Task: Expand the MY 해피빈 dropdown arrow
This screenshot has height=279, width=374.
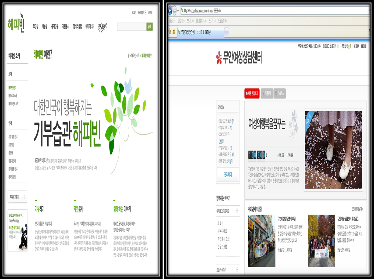Action: coord(145,13)
